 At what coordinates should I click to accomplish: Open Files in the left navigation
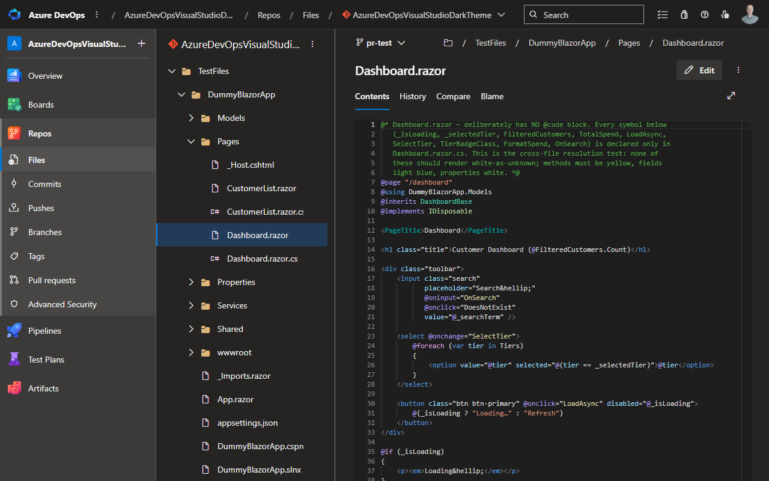click(78, 160)
